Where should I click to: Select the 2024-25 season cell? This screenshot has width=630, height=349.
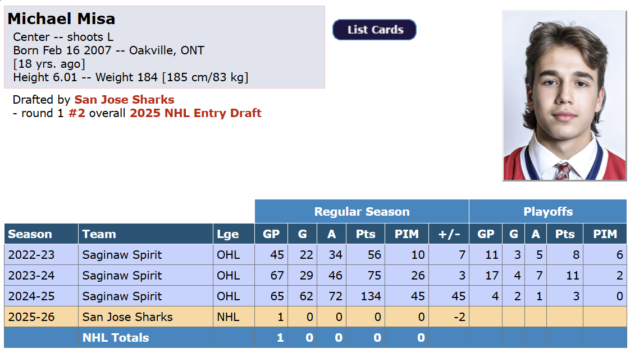(31, 296)
